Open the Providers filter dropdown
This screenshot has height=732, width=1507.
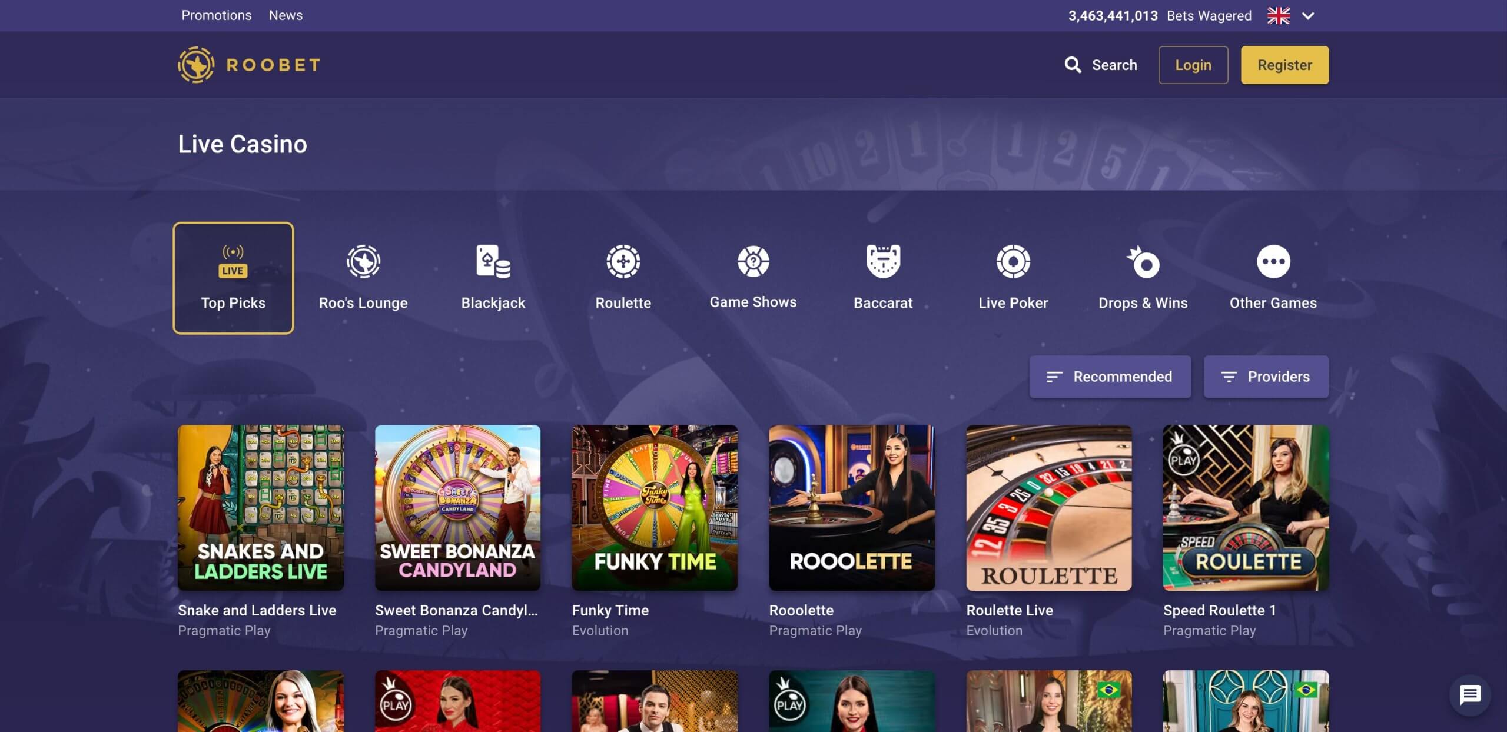coord(1266,377)
